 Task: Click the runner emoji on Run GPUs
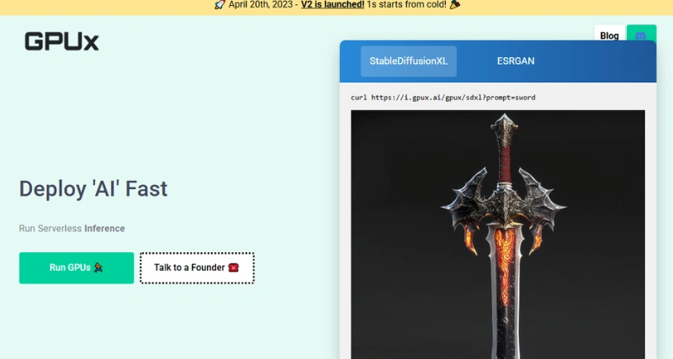(x=98, y=268)
